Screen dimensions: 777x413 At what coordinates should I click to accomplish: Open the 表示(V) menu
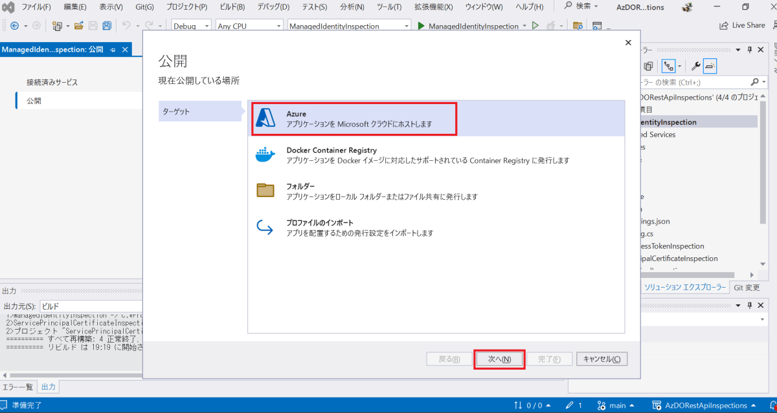click(x=111, y=7)
